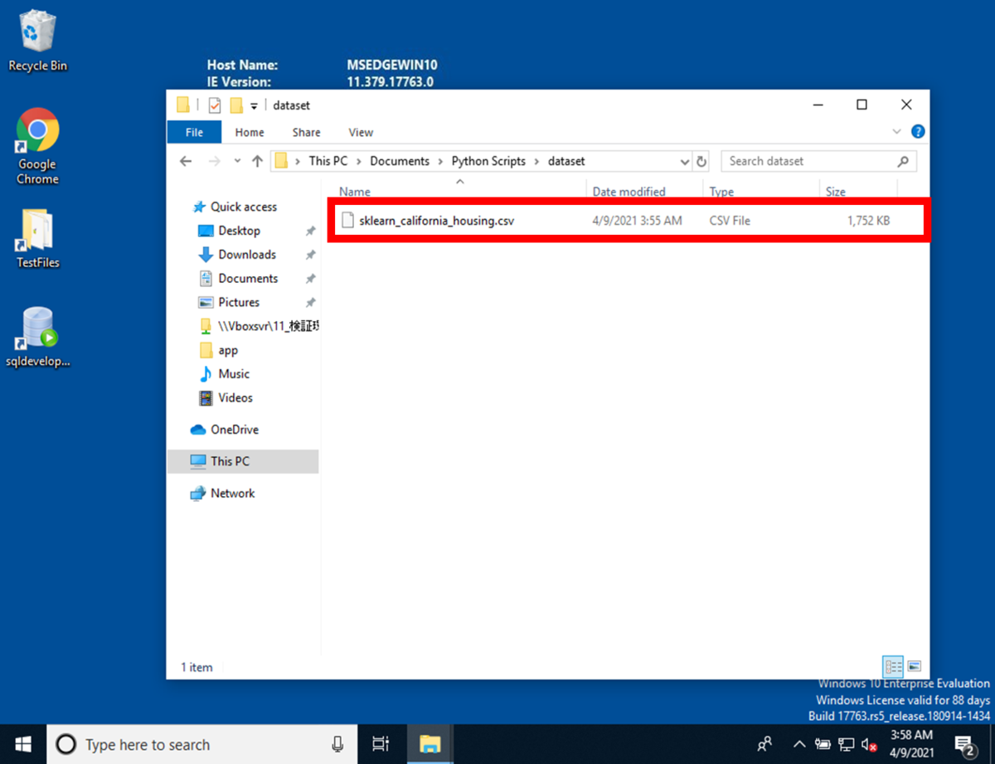Viewport: 995px width, 764px height.
Task: Open the Customize Quick Access Toolbar arrow
Action: (x=255, y=106)
